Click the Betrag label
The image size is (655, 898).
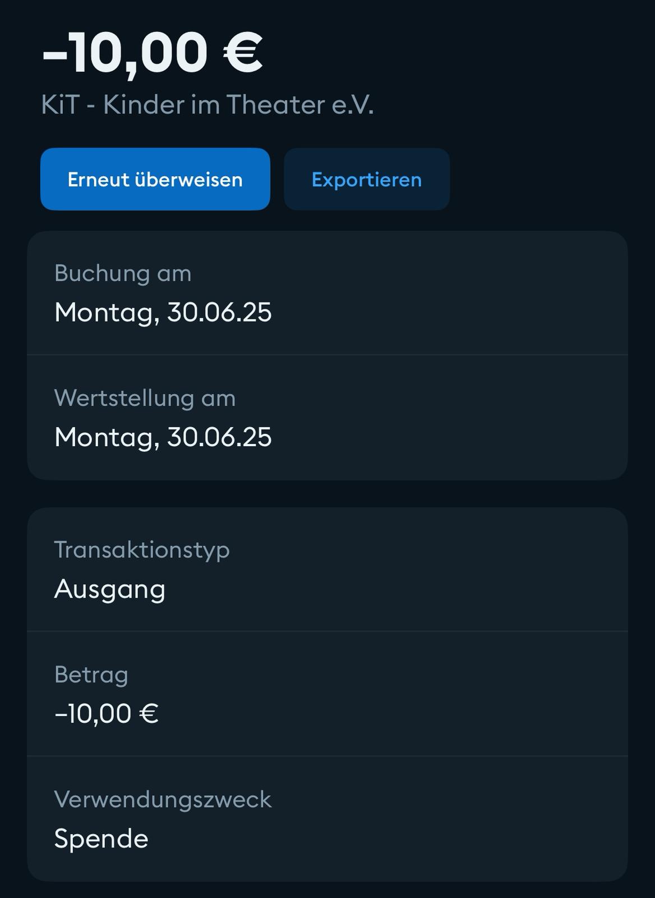pyautogui.click(x=91, y=674)
